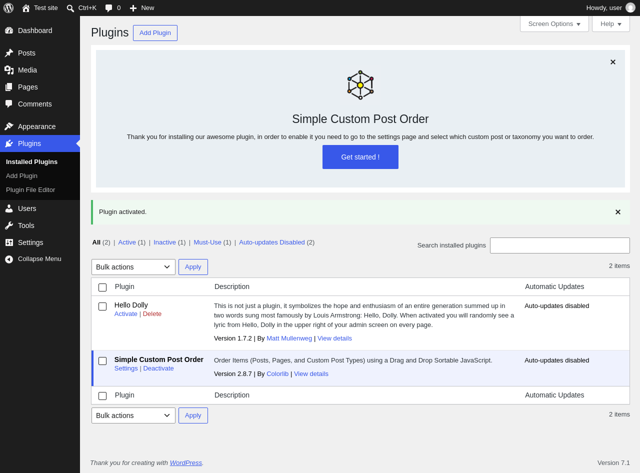Click the Get started ! button

[x=360, y=157]
